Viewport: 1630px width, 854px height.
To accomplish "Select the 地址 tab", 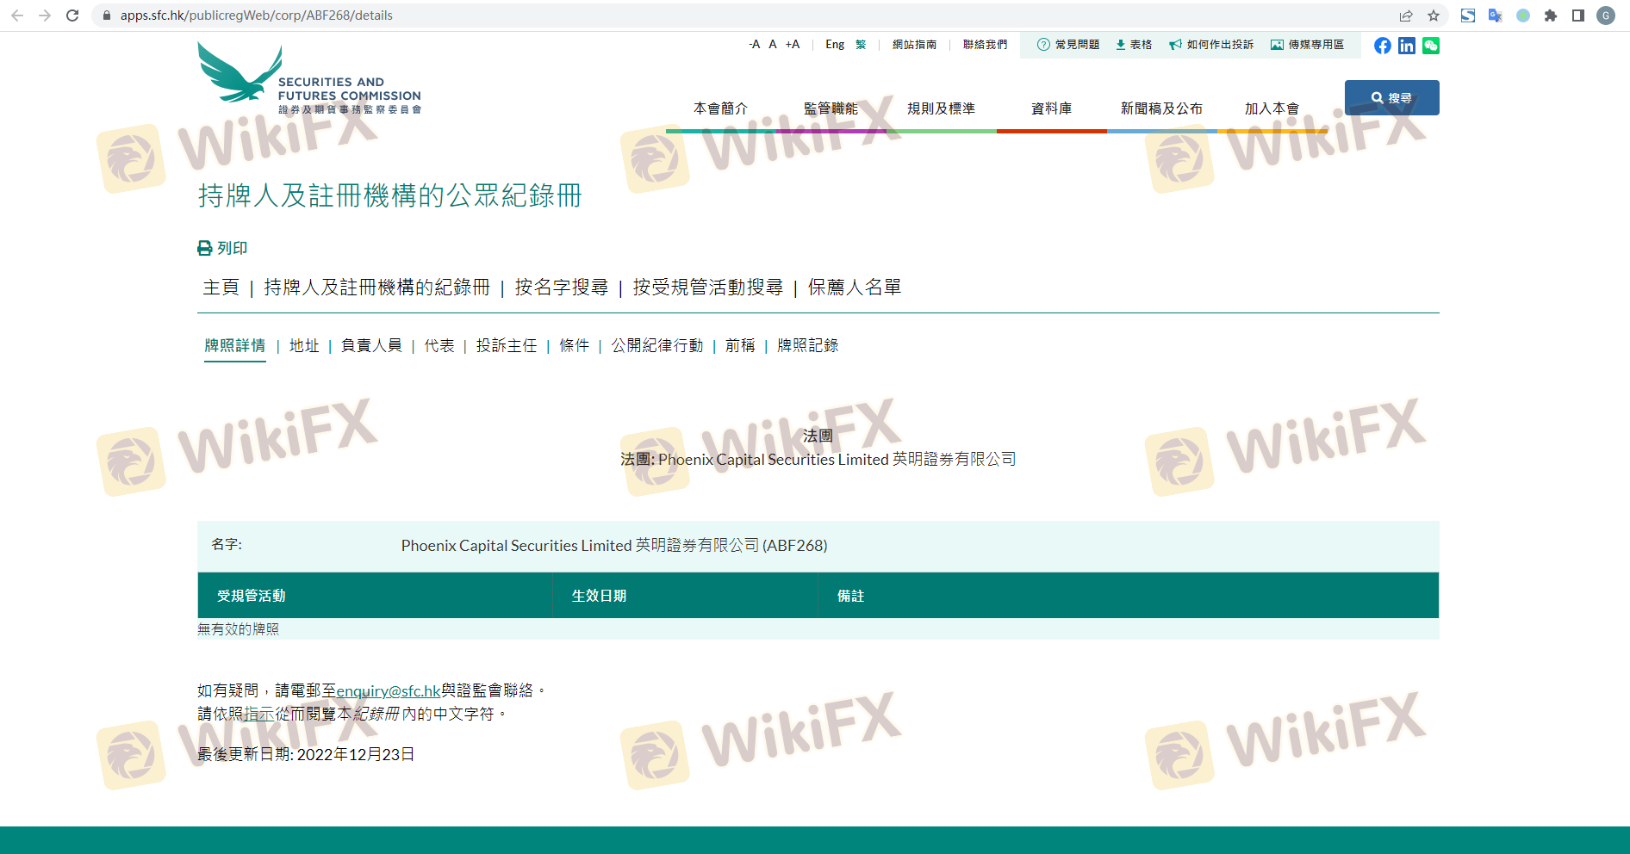I will [304, 345].
